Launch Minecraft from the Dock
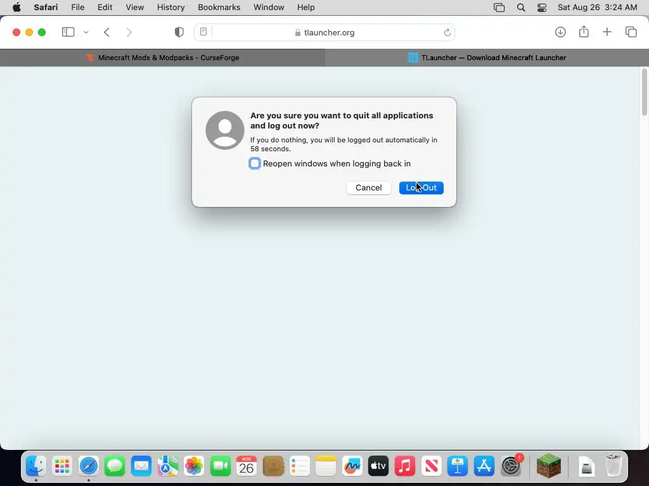649x486 pixels. coord(549,466)
